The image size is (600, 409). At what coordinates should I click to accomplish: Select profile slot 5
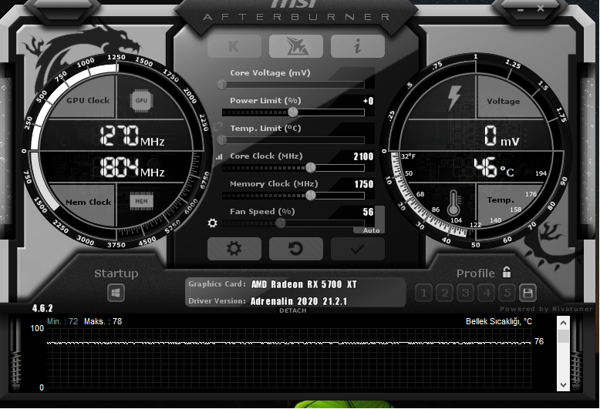(507, 293)
